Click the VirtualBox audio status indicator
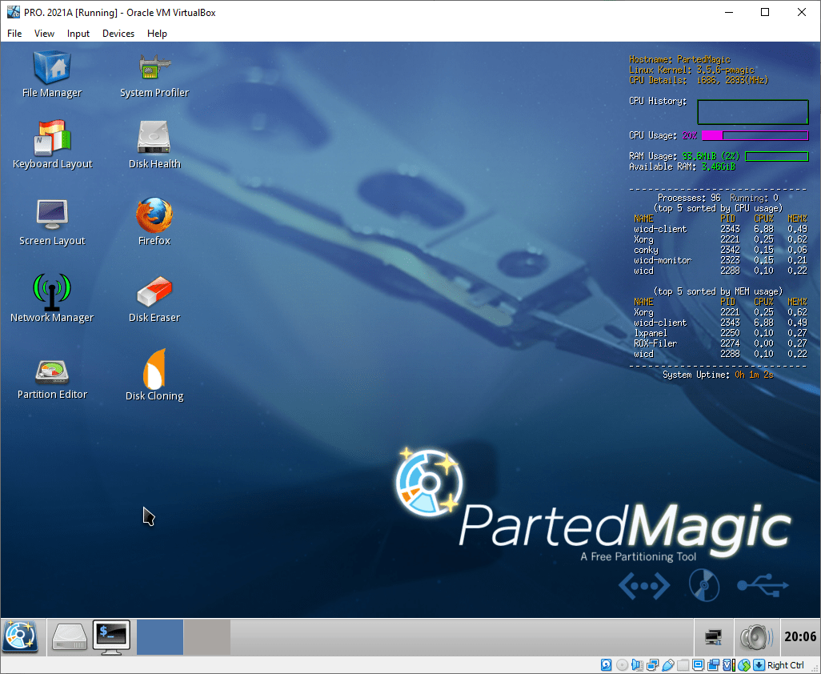821x674 pixels. click(x=637, y=665)
